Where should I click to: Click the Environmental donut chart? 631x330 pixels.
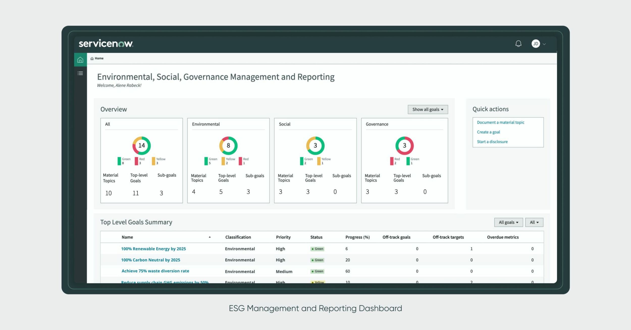coord(228,145)
